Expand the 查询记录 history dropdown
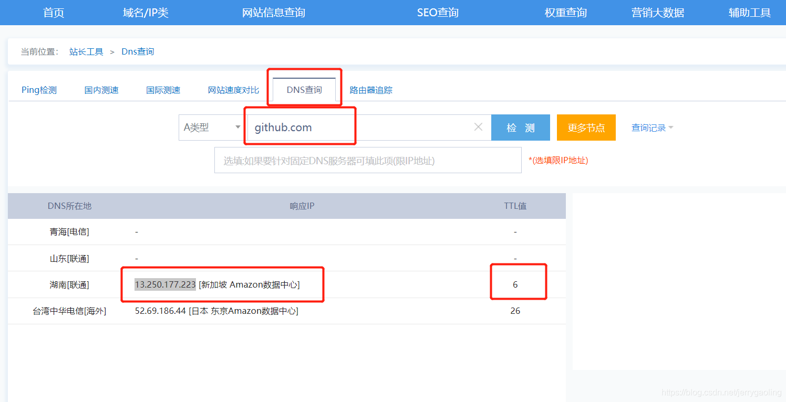Image resolution: width=786 pixels, height=402 pixels. point(652,128)
